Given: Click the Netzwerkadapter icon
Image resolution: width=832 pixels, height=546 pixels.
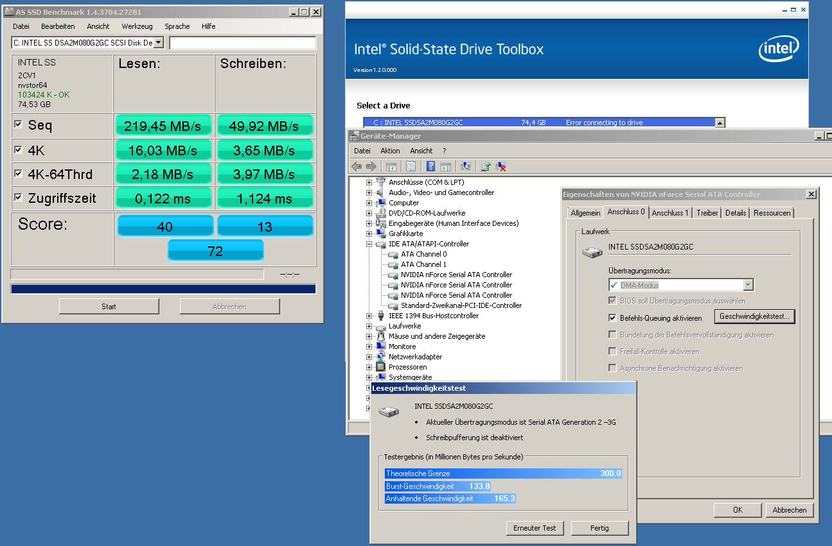Looking at the screenshot, I should [x=380, y=357].
